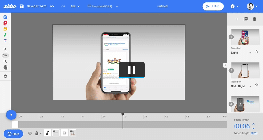
Task: Pause playback using the center pause overlay
Action: coord(131,70)
